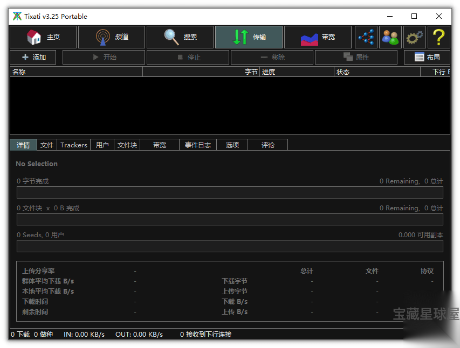The width and height of the screenshot is (460, 348).
Task: Sort by the 下行 column header
Action: pos(435,72)
